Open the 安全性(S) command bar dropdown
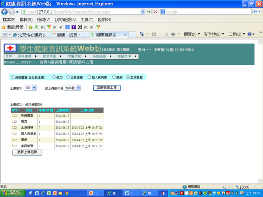The image size is (263, 197). point(214,34)
